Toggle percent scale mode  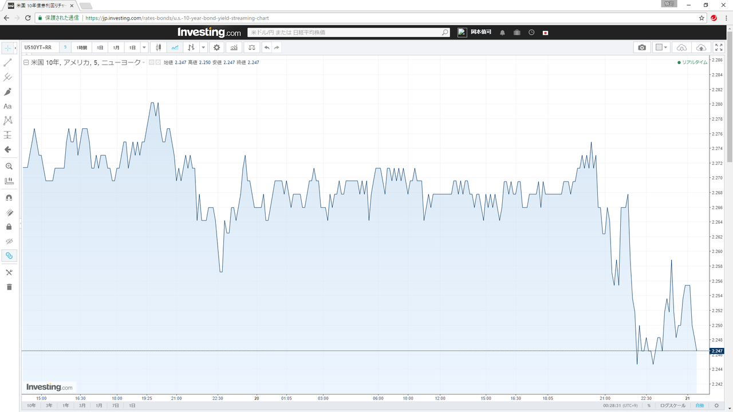649,406
